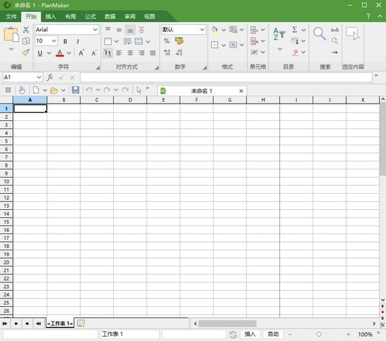Click the zoom slider handle
Screen dimensions: 386x341
click(x=320, y=335)
